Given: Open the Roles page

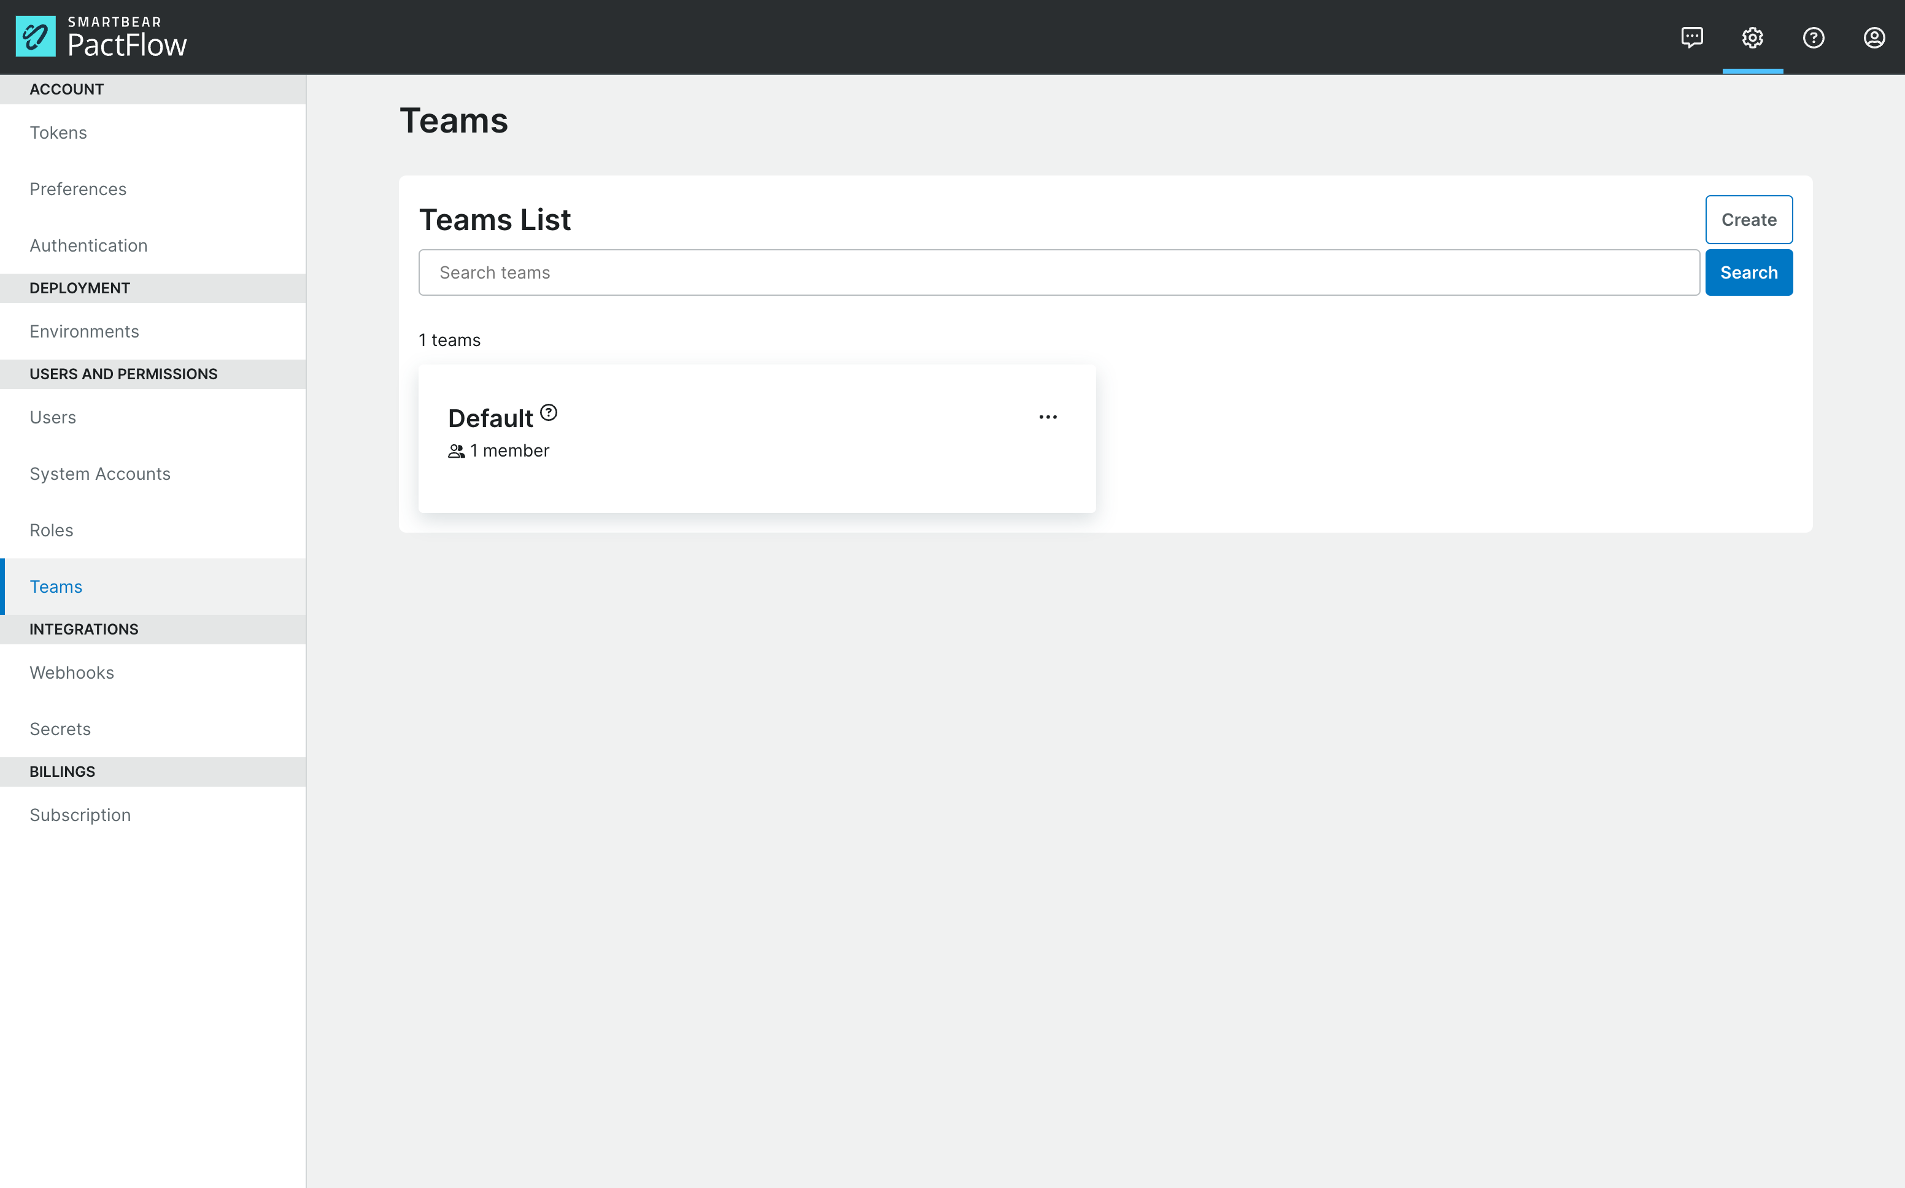Looking at the screenshot, I should click(51, 530).
